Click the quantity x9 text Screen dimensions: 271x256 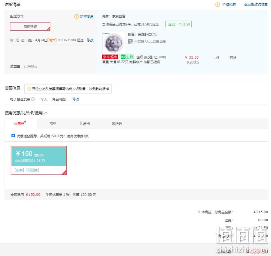coord(217,57)
